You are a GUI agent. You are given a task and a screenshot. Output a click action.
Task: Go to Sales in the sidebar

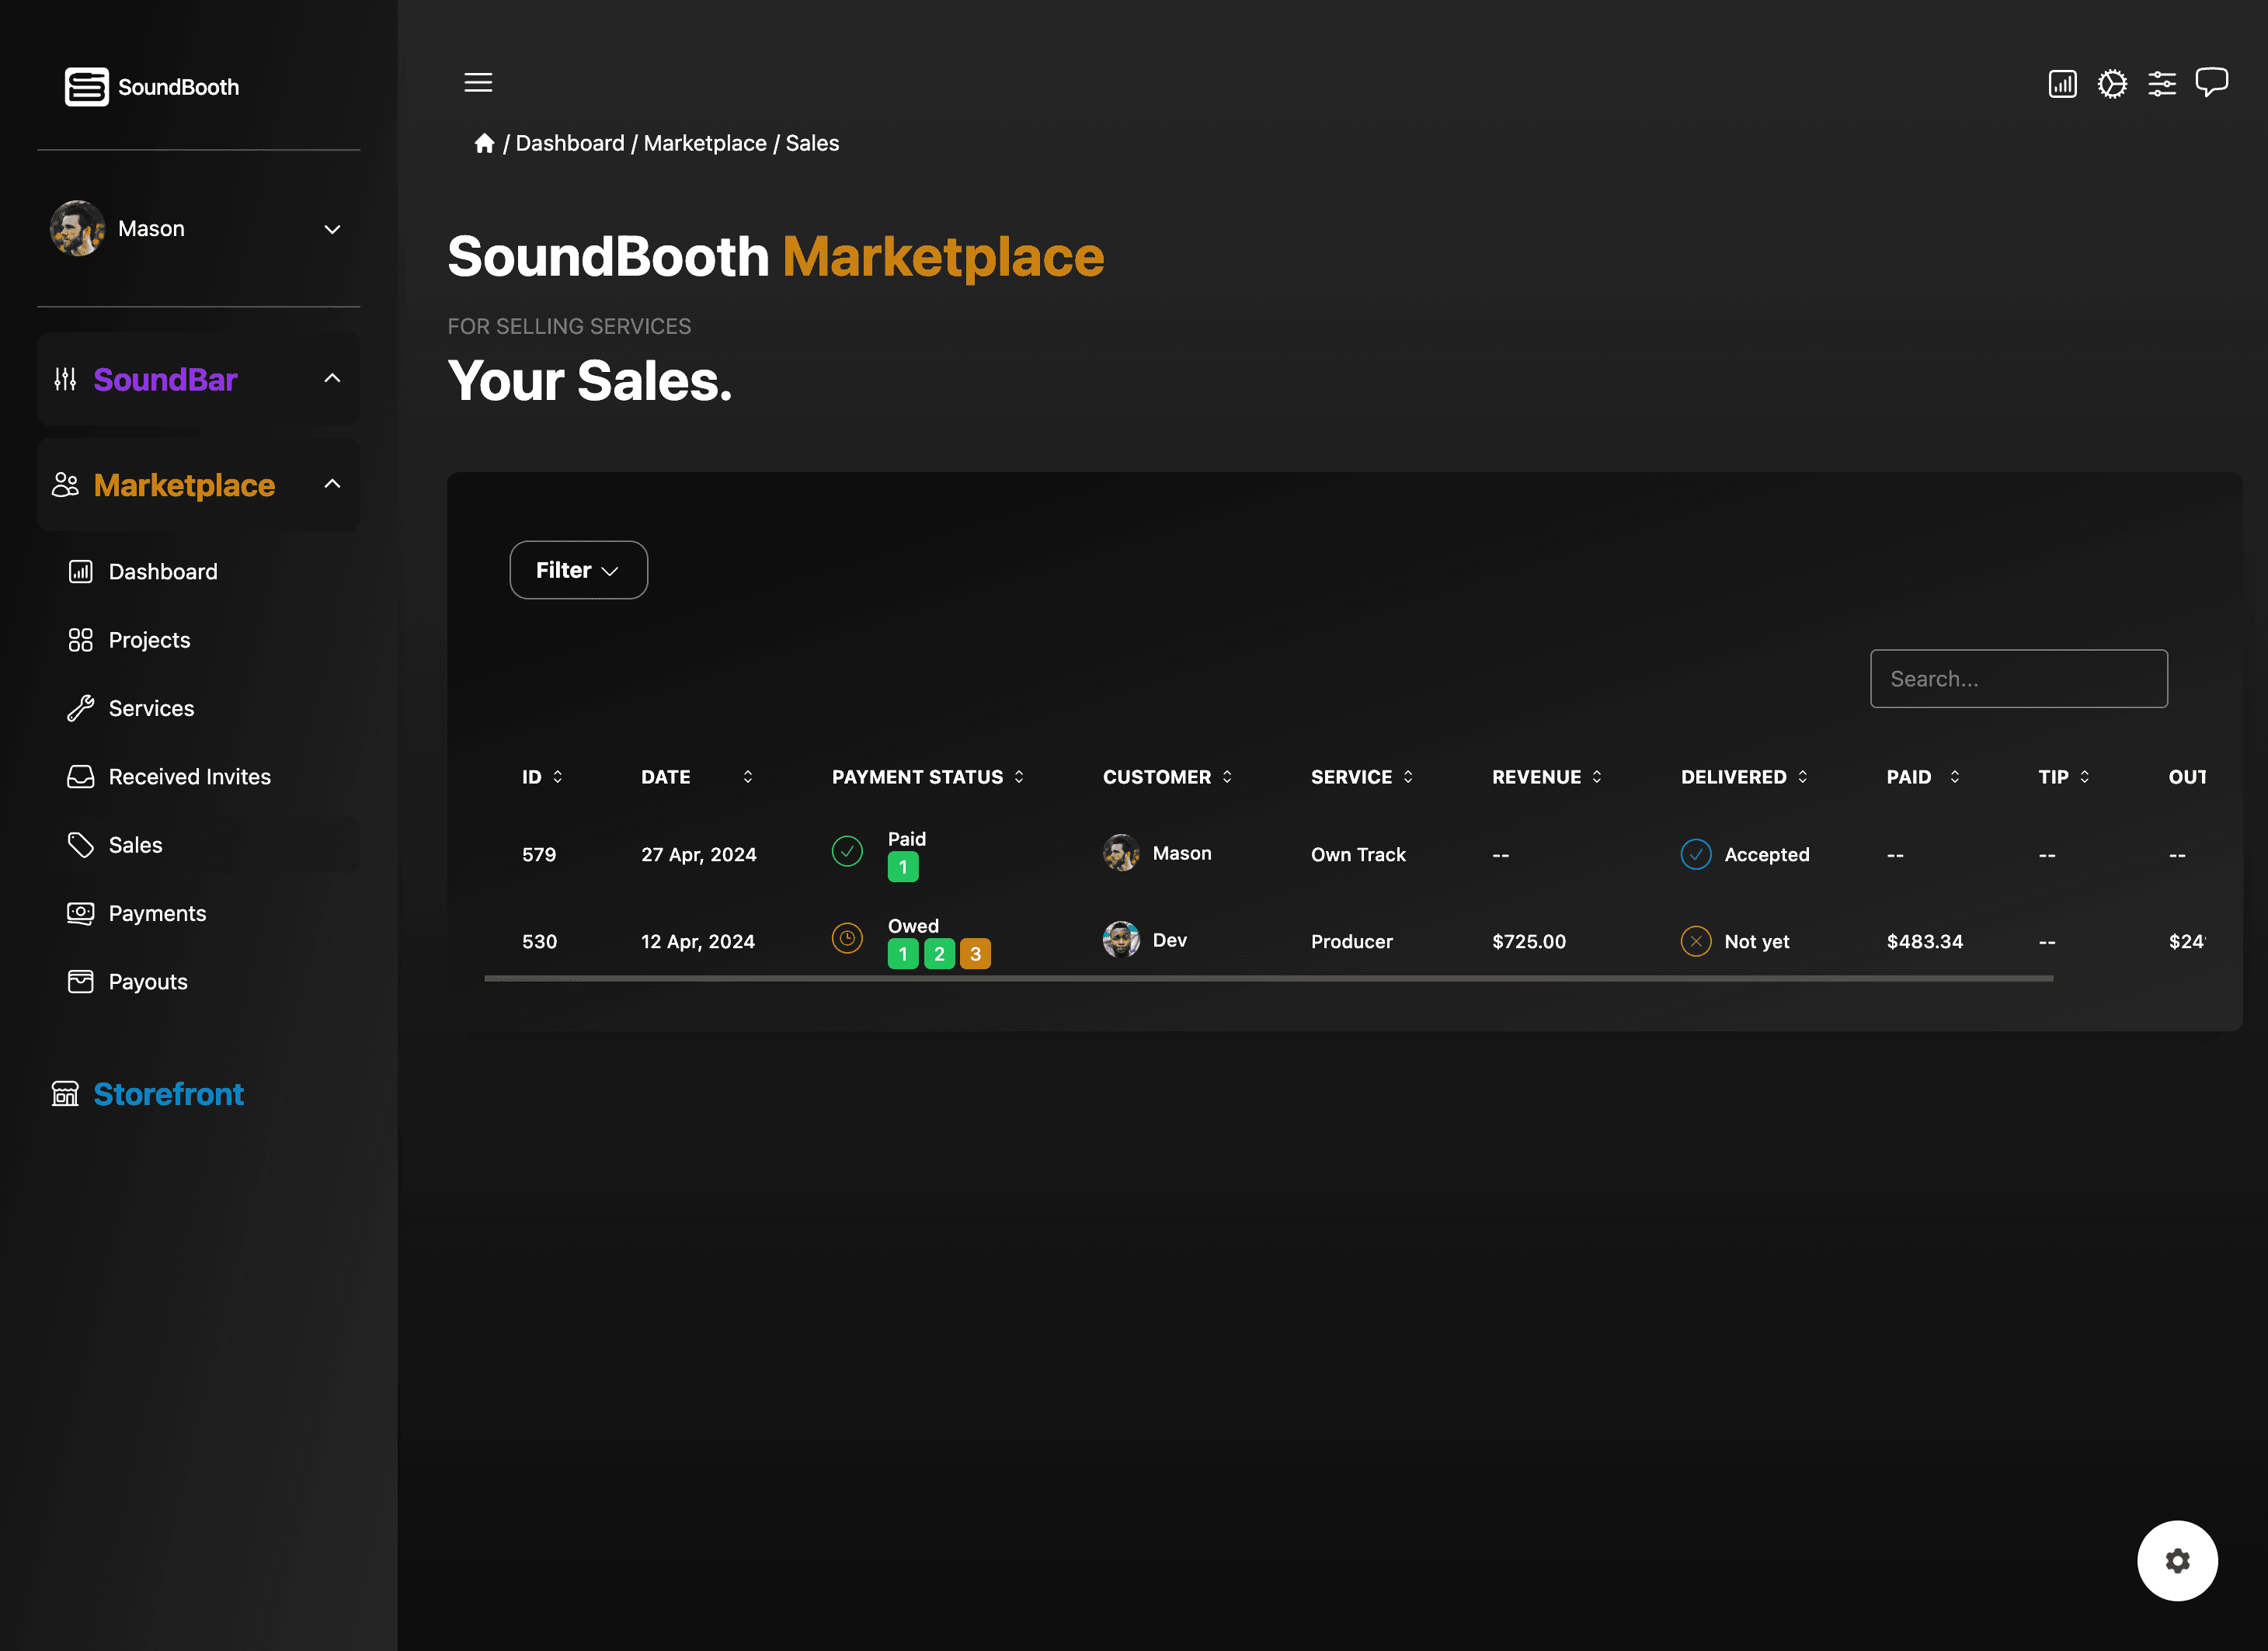pos(134,844)
